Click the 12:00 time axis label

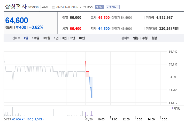[x=126, y=119]
